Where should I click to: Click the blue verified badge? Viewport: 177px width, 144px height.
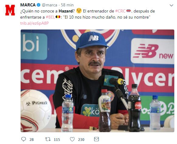click(x=39, y=5)
